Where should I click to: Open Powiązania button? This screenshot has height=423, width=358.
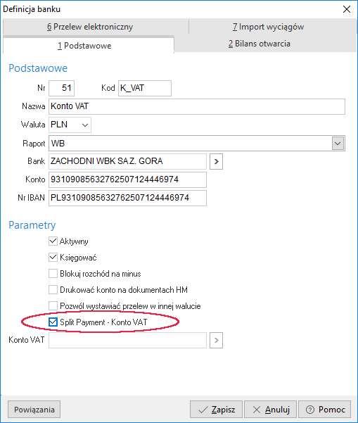pyautogui.click(x=34, y=410)
